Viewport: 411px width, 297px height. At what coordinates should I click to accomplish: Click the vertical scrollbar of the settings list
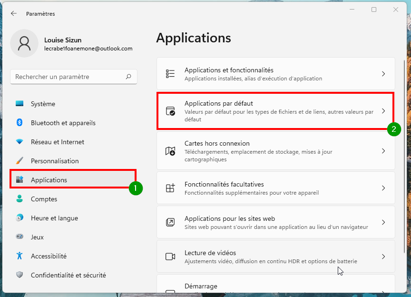[404, 156]
